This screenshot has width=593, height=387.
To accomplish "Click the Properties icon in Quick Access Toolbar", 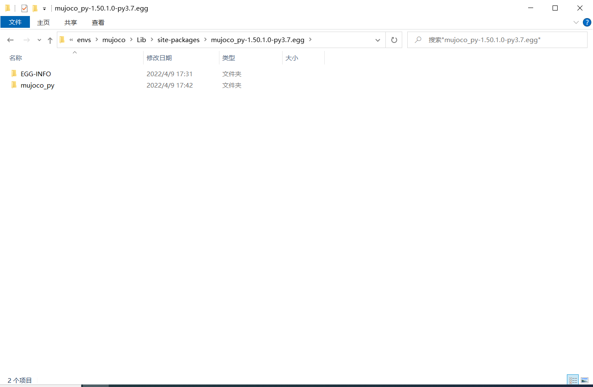I will [x=24, y=8].
